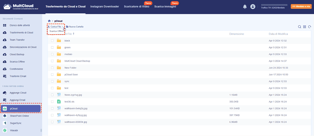Screen dimensions: 314x136
Task: Click the Wasabi icon
Action: [5, 130]
